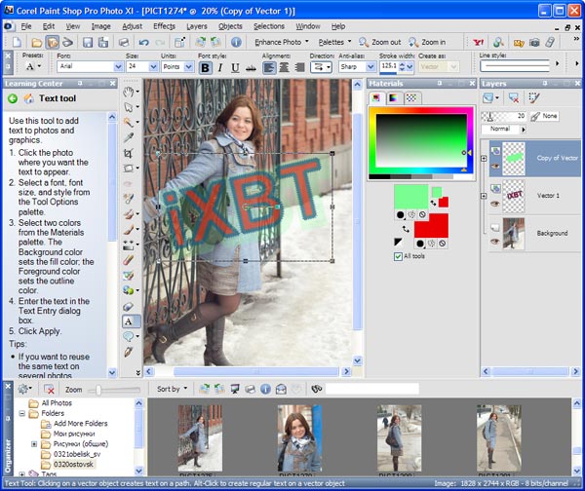
Task: Select the Text tool in the tools toolbar
Action: tap(129, 321)
